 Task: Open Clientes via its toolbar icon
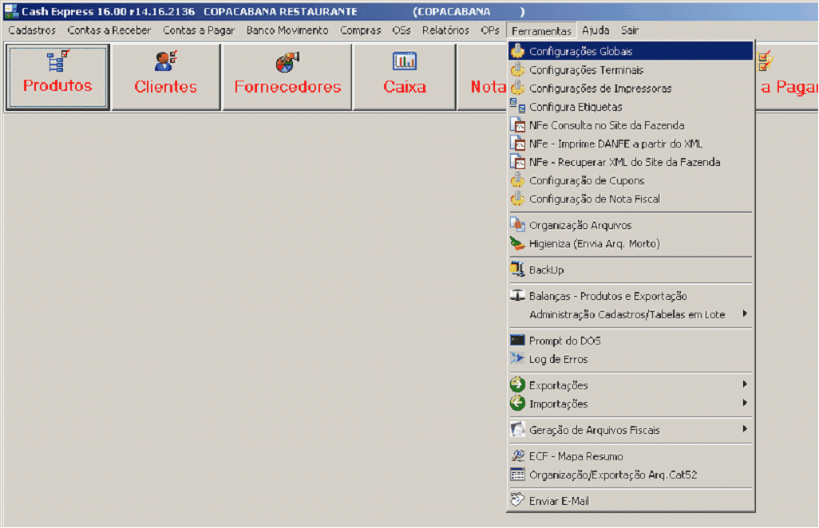(165, 61)
